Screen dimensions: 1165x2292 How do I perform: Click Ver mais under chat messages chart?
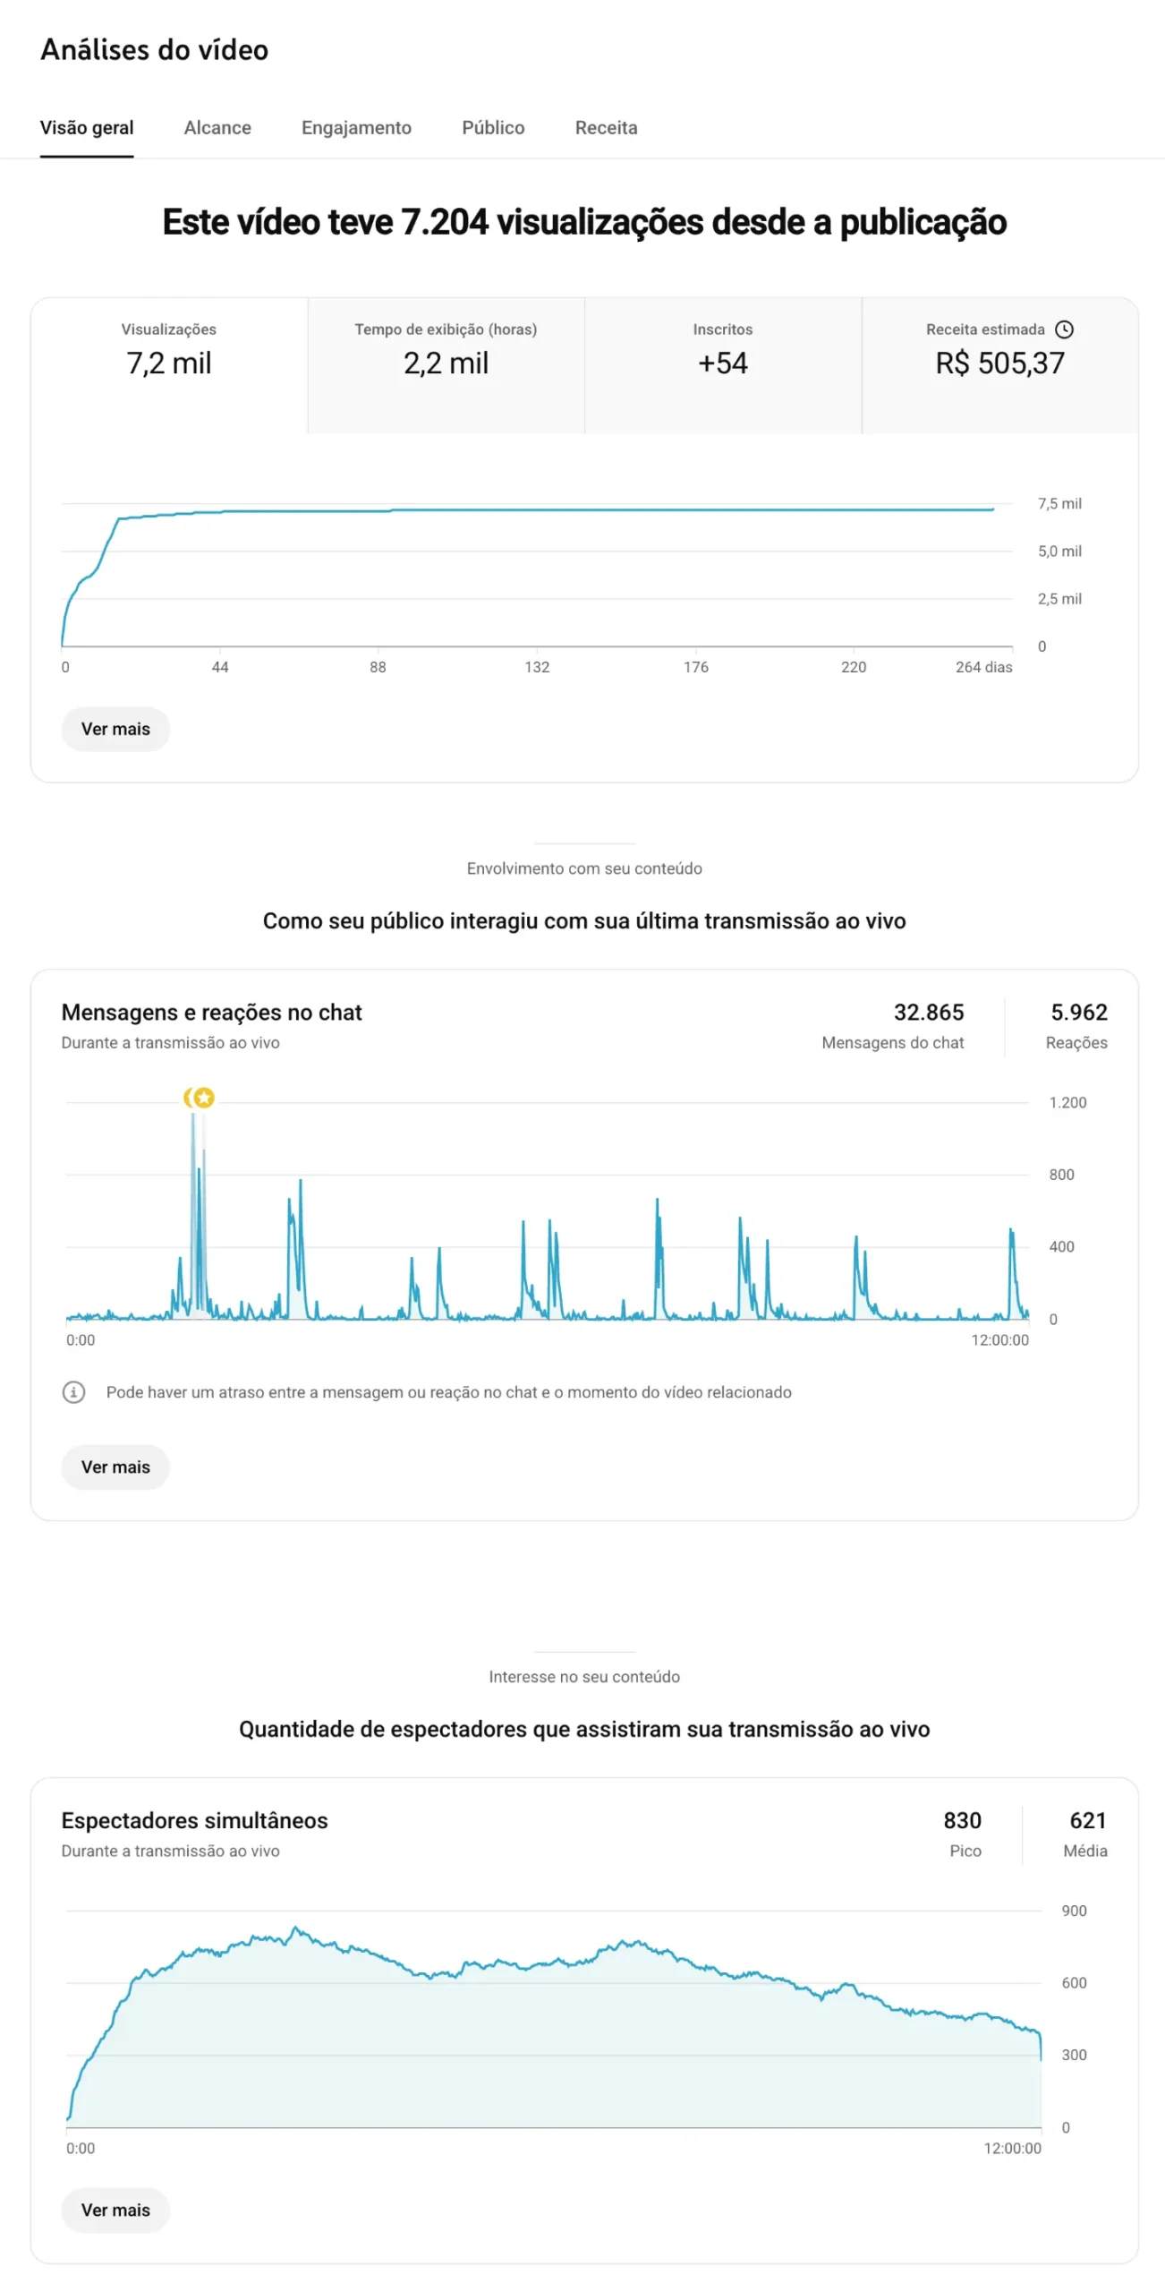point(115,1467)
